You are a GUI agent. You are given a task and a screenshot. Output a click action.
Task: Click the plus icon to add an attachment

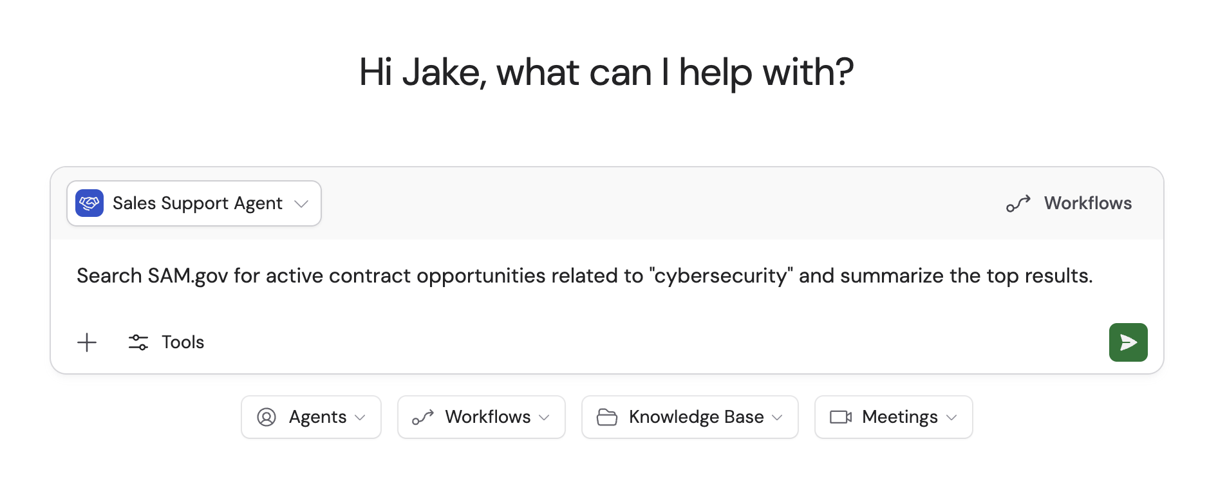click(x=87, y=342)
